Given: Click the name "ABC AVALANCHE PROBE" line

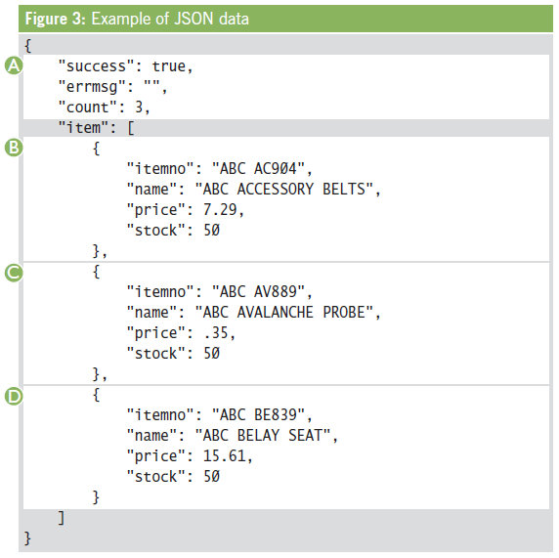Looking at the screenshot, I should tap(254, 313).
